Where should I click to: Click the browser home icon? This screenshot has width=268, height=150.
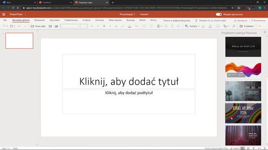(18, 8)
